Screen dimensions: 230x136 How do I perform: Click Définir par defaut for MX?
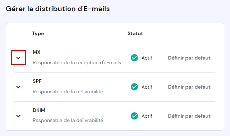[189, 58]
